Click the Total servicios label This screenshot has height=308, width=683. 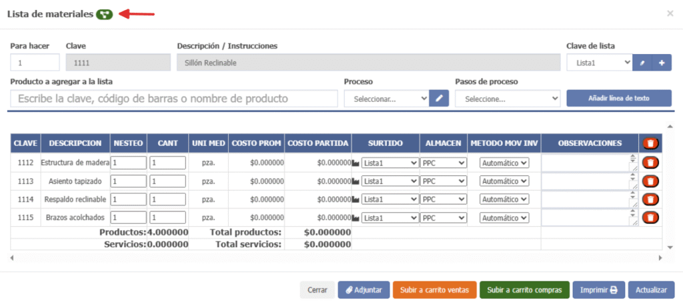pyautogui.click(x=248, y=245)
